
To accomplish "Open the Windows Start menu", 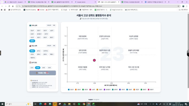I will pyautogui.click(x=2, y=104).
